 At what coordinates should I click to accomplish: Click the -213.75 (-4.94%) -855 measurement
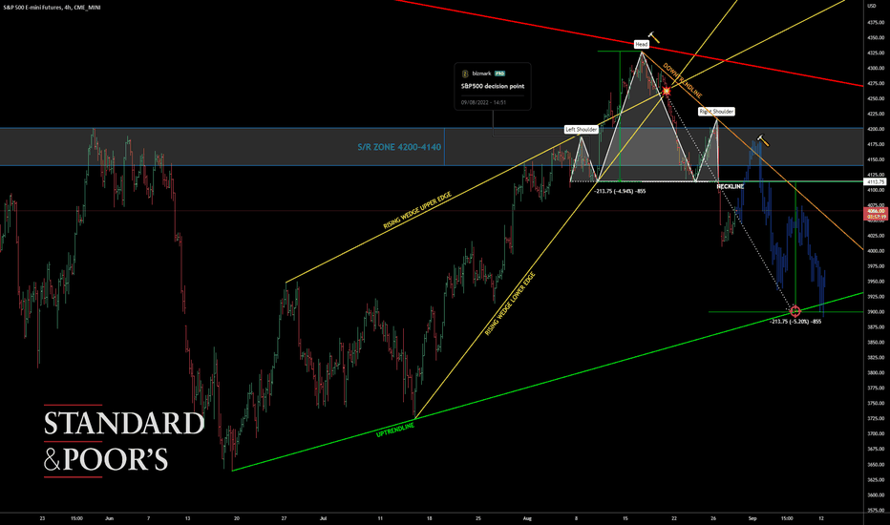tap(620, 191)
